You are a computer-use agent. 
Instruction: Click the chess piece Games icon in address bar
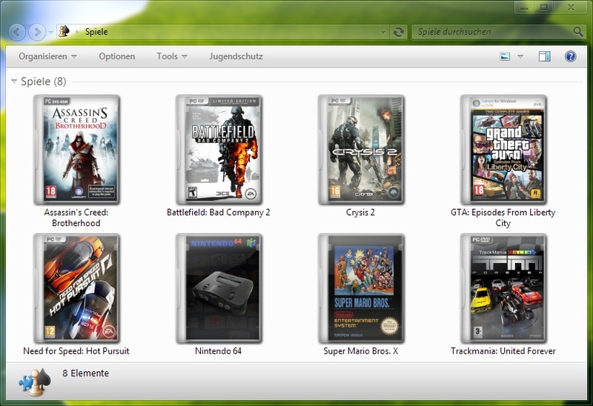[64, 31]
